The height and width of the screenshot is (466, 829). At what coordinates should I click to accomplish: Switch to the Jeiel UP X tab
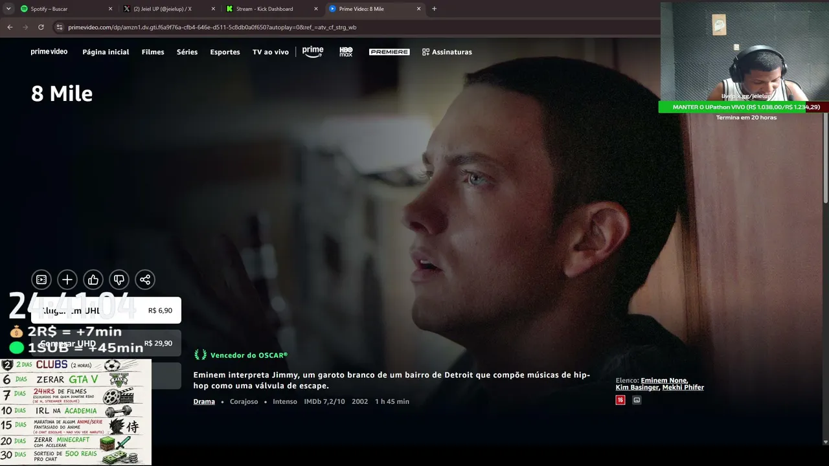(x=170, y=9)
